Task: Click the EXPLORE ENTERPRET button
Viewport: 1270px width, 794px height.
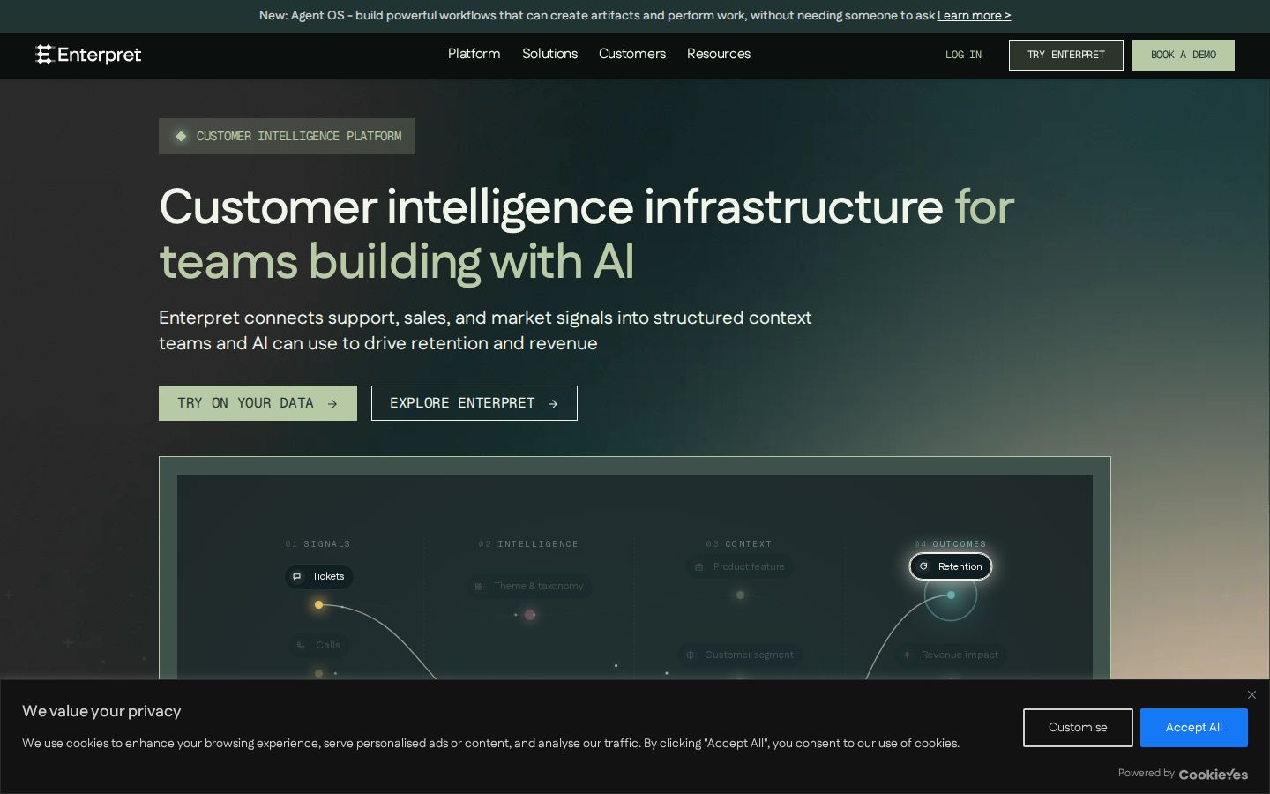Action: 474,403
